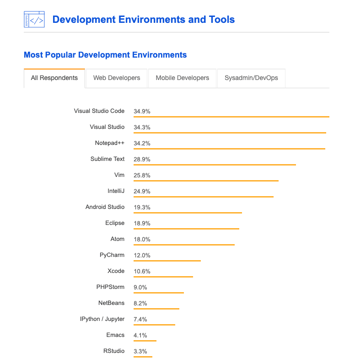Click the Sublime Text label
The image size is (355, 363).
click(108, 159)
